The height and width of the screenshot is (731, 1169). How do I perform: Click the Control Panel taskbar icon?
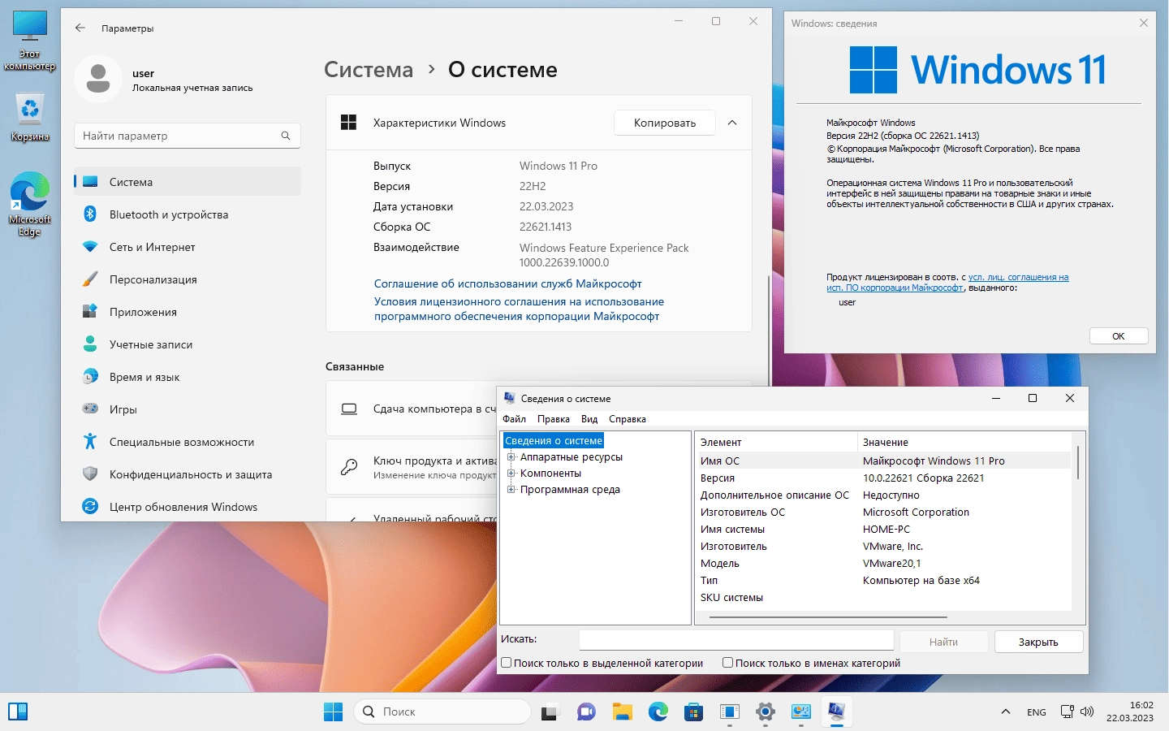coord(800,712)
